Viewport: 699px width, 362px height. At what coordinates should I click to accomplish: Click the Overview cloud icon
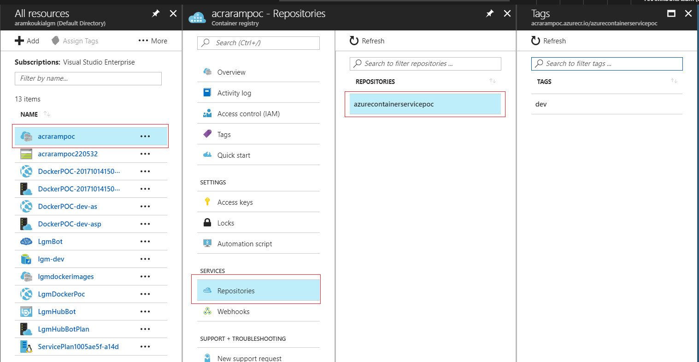click(207, 72)
